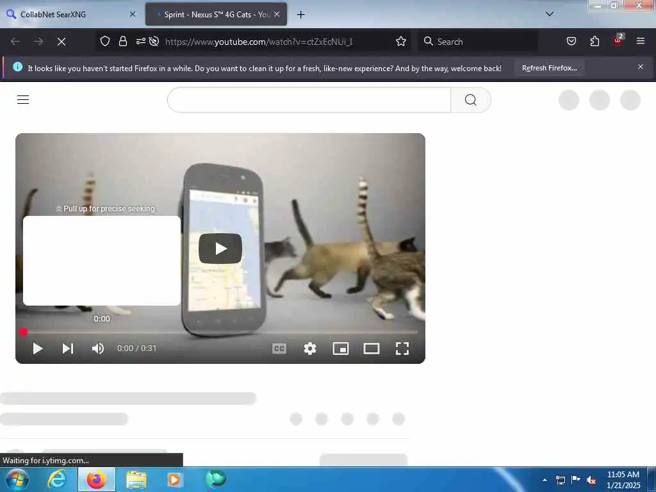Open a new browser tab

(301, 15)
